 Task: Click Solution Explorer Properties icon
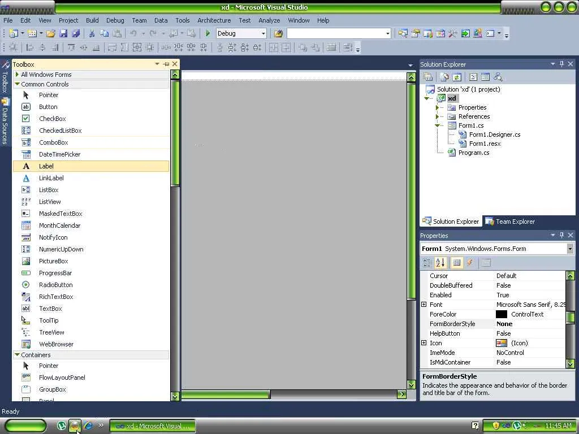coord(428,77)
